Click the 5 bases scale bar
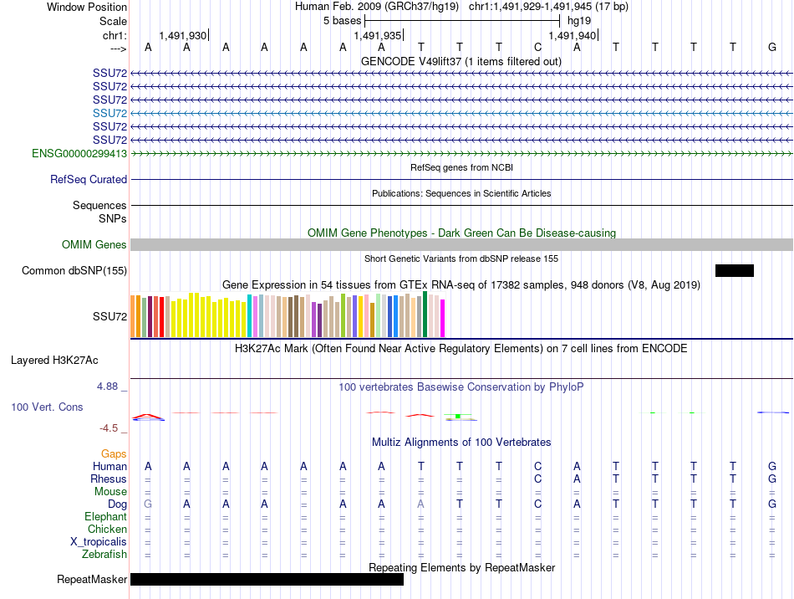Image resolution: width=794 pixels, height=599 pixels. click(x=462, y=20)
